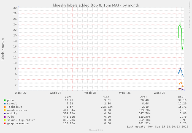Select the sexual-figurative legend label

click(21, 120)
